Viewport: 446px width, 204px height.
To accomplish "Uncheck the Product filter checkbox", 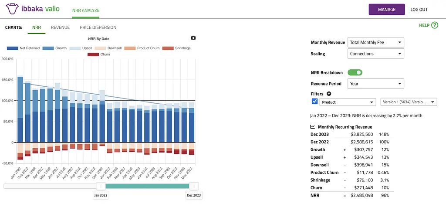I will pyautogui.click(x=315, y=102).
